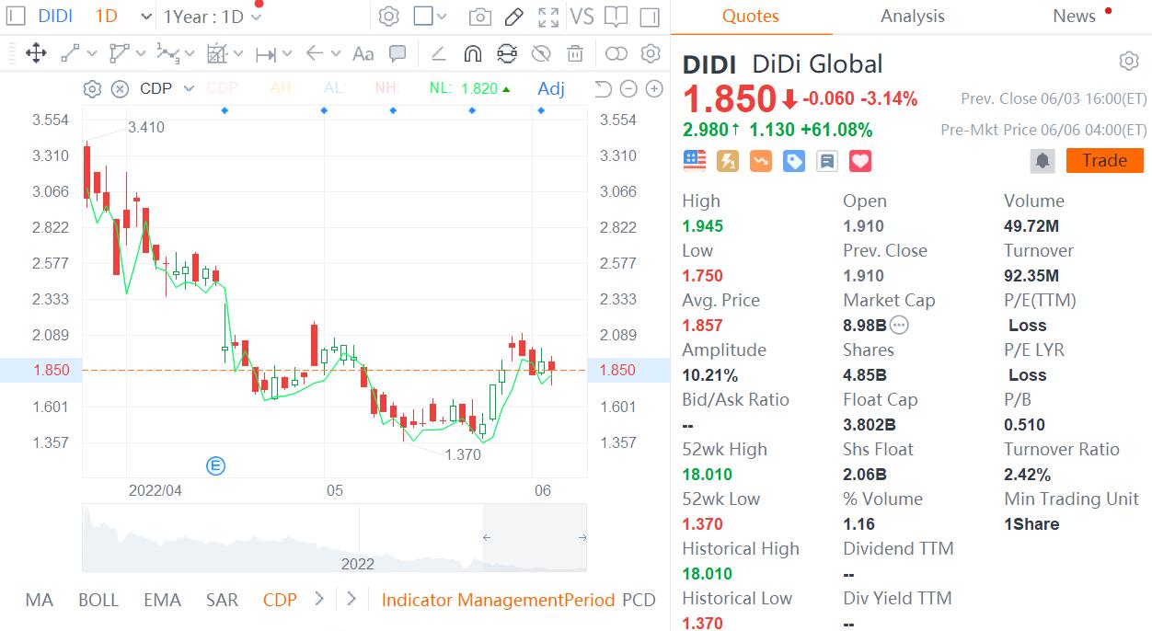Zoom in the chart
1152x631 pixels.
[654, 89]
